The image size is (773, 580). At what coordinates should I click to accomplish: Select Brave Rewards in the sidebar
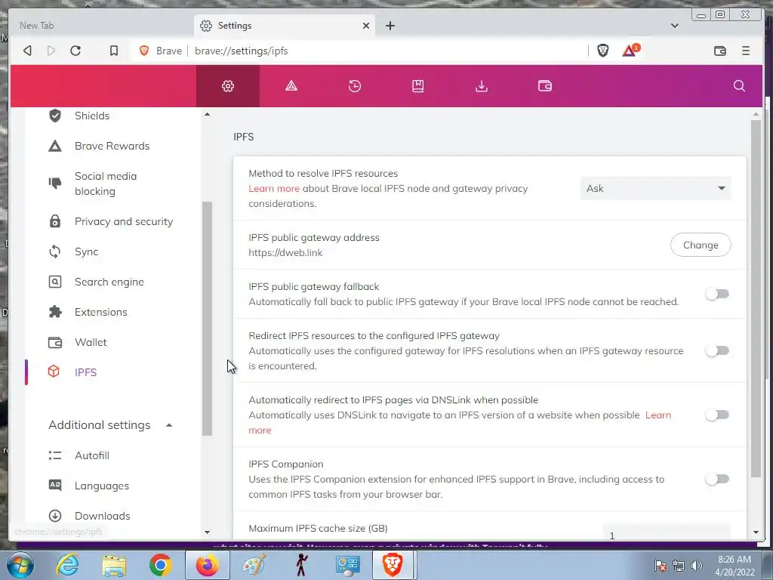click(x=113, y=146)
